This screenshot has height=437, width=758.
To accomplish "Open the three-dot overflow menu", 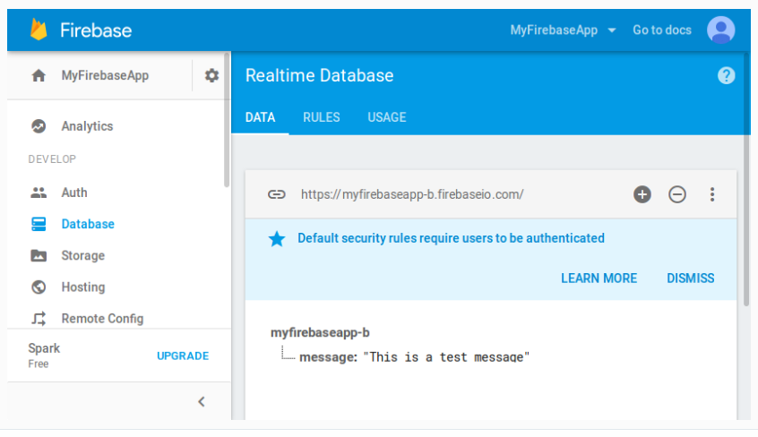I will pyautogui.click(x=712, y=194).
